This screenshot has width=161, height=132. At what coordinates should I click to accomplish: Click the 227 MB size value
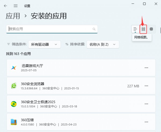point(133,86)
